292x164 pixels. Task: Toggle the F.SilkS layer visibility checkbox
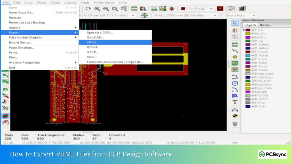click(253, 59)
